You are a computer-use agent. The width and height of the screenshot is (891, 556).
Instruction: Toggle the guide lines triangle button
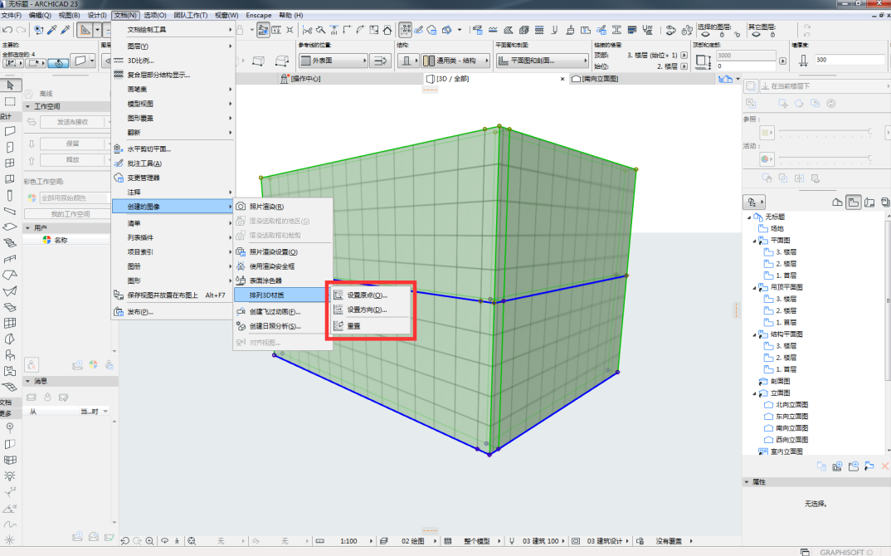[85, 30]
